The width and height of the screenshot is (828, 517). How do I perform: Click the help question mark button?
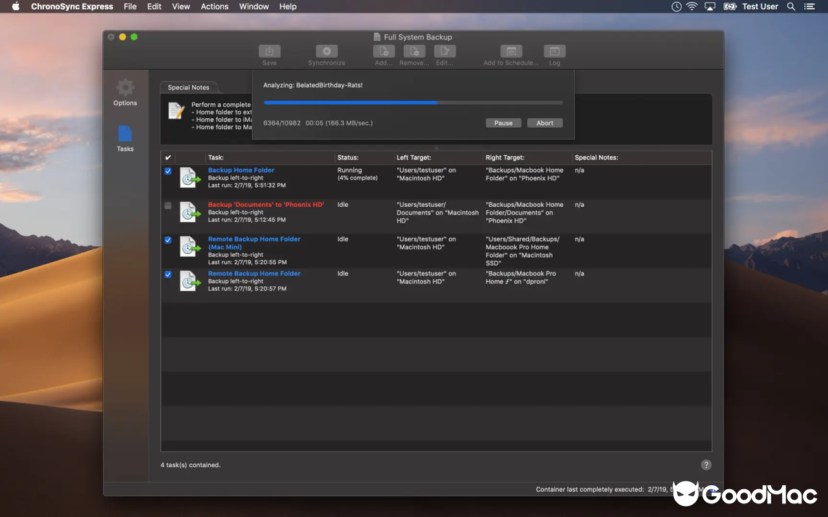pyautogui.click(x=706, y=465)
